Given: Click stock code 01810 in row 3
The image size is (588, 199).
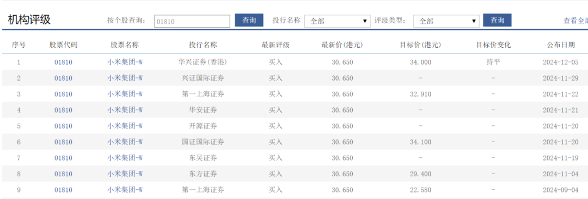Looking at the screenshot, I should coord(63,94).
